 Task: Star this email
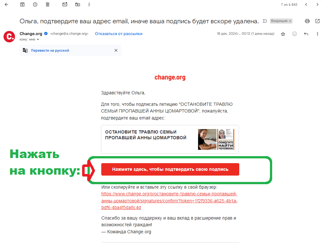[283, 33]
